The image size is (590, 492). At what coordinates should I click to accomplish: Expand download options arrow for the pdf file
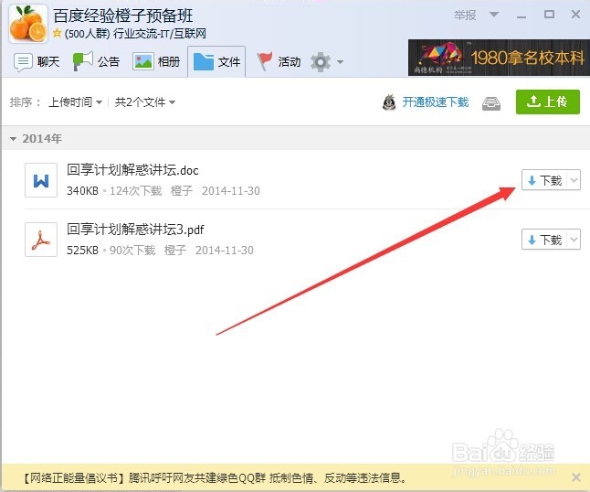(574, 240)
